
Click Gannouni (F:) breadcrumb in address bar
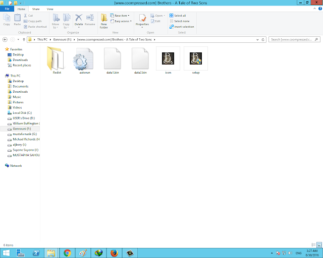[x=62, y=39]
